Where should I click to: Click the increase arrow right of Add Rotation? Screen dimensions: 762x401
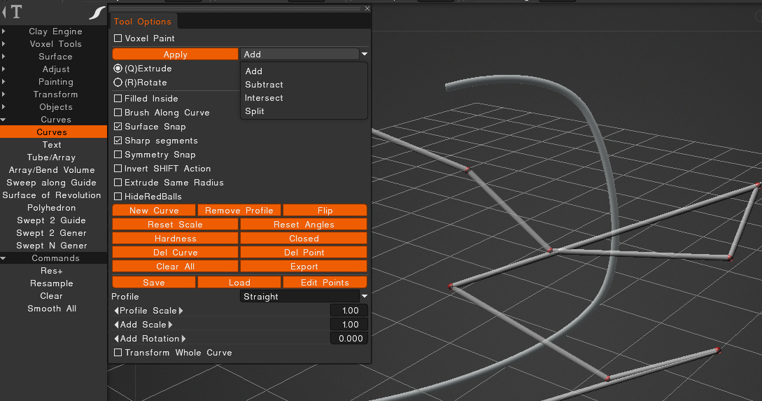click(x=184, y=339)
